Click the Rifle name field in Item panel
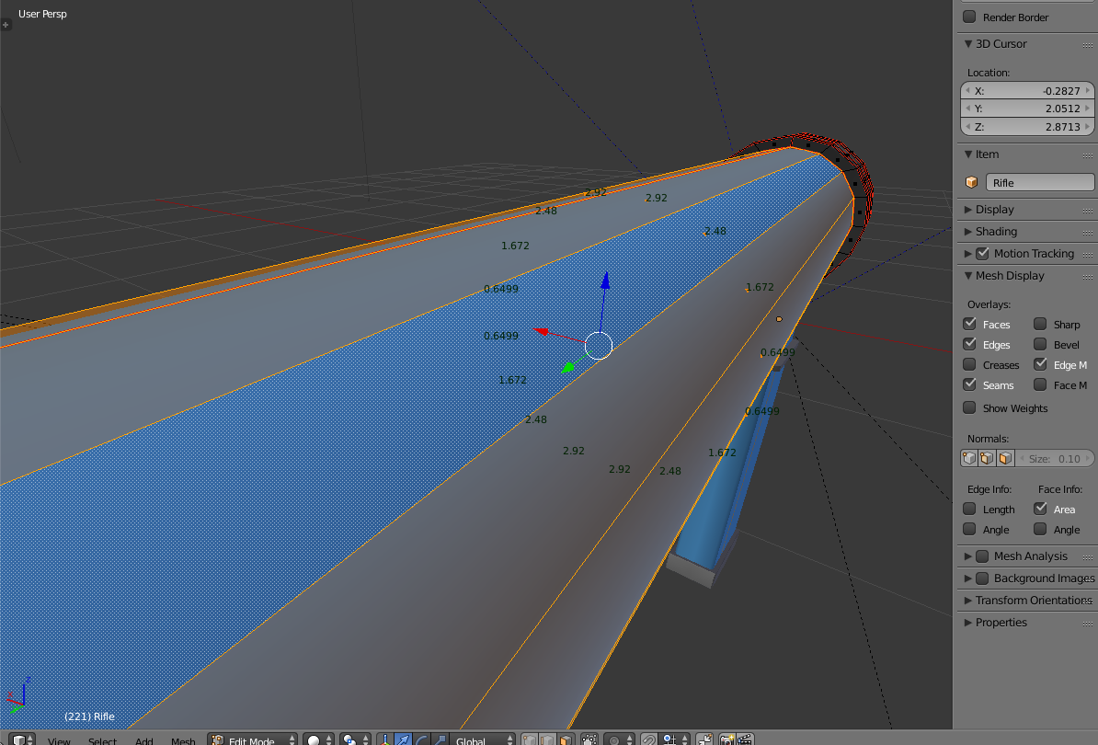The height and width of the screenshot is (745, 1098). coord(1040,182)
